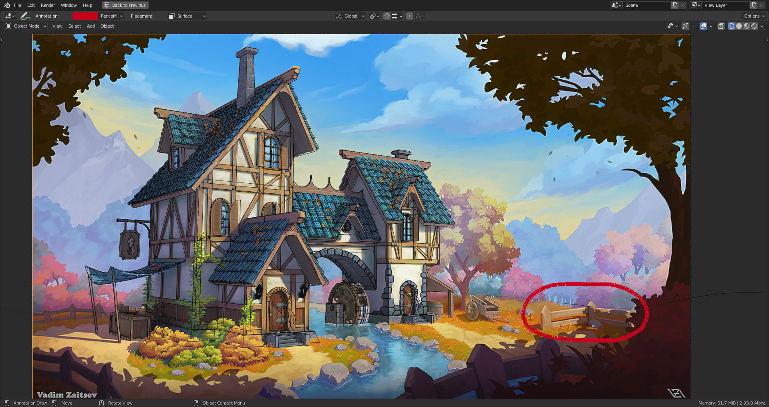Toggle proportional editing
Image resolution: width=769 pixels, height=407 pixels.
(x=410, y=16)
